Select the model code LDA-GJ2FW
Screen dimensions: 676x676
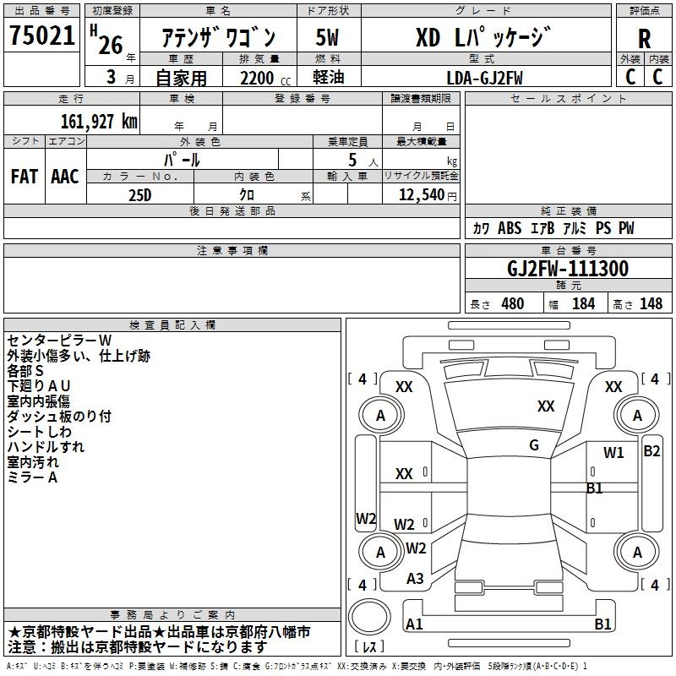(x=484, y=77)
